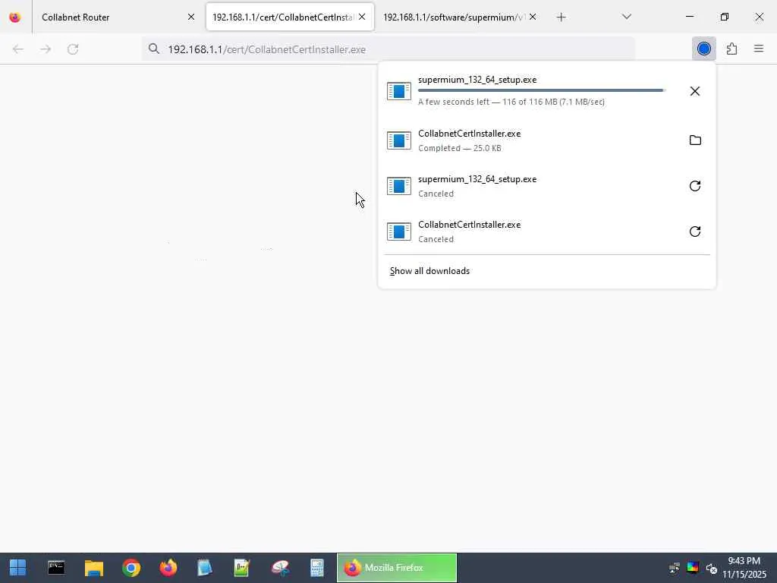Click Show all downloads

[x=429, y=271]
